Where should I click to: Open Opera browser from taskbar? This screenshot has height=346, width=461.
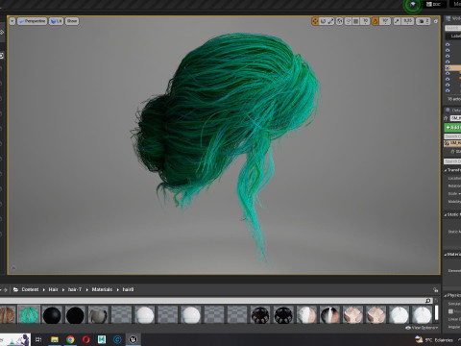(x=85, y=339)
